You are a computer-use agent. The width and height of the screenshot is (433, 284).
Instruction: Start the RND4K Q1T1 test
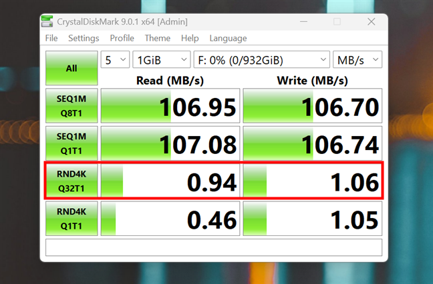pyautogui.click(x=71, y=219)
